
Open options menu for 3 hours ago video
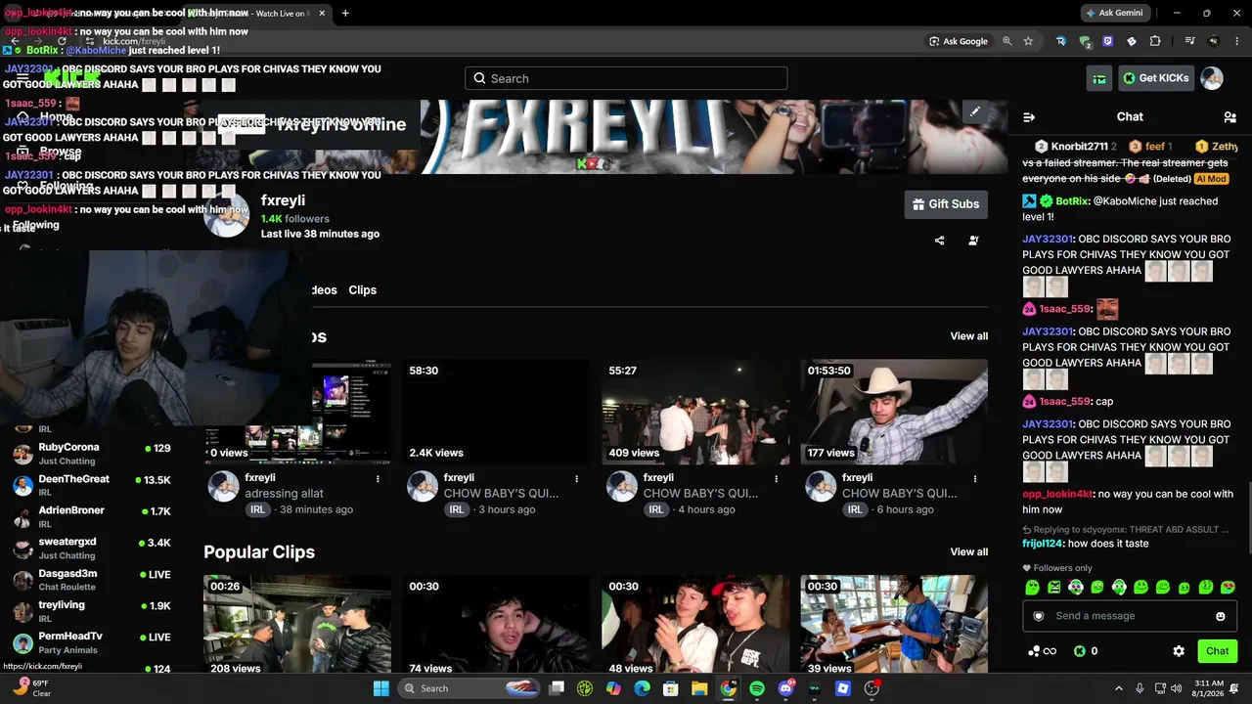(x=577, y=479)
